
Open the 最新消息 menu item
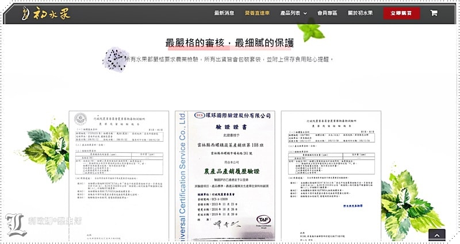click(x=224, y=13)
